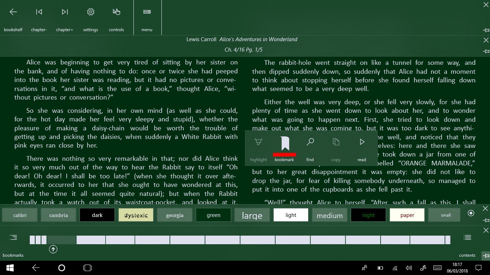Set text size to large
The height and width of the screenshot is (275, 490).
click(x=252, y=215)
